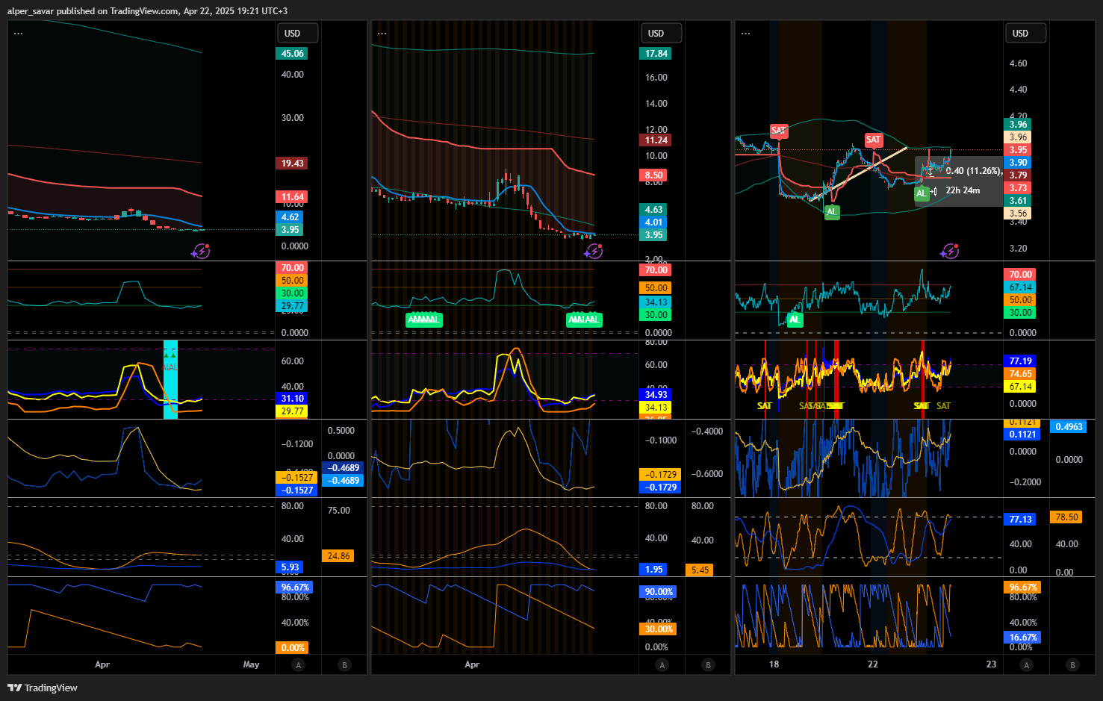Open the three-dots menu on right chart
This screenshot has height=701, width=1103.
(745, 34)
